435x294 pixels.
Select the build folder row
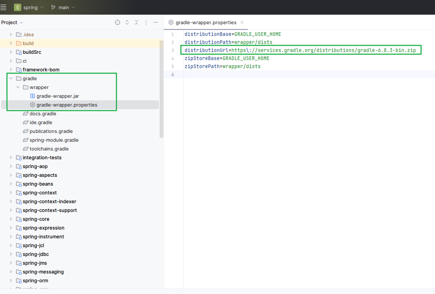[x=80, y=43]
